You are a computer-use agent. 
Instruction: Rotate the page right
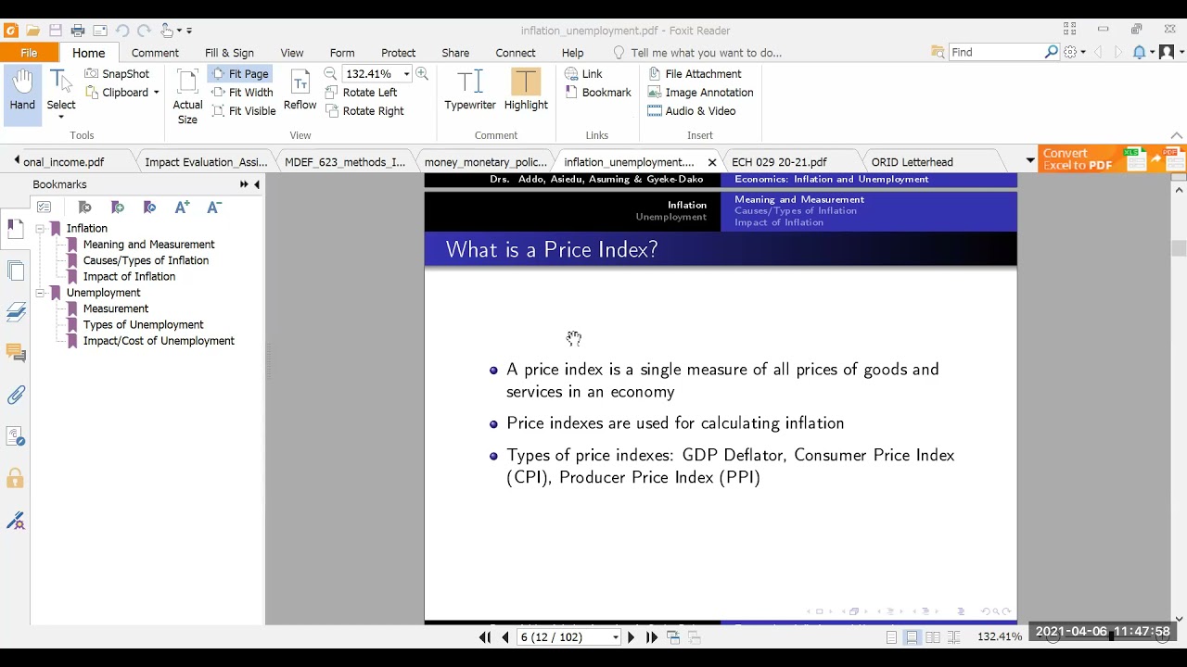pos(364,111)
